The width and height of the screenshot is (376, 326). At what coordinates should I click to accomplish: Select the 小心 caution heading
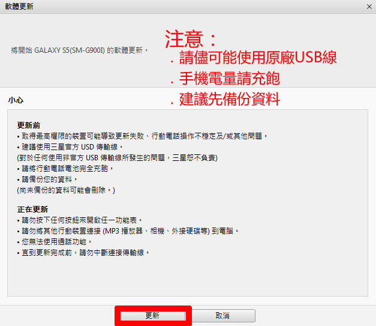pos(16,100)
